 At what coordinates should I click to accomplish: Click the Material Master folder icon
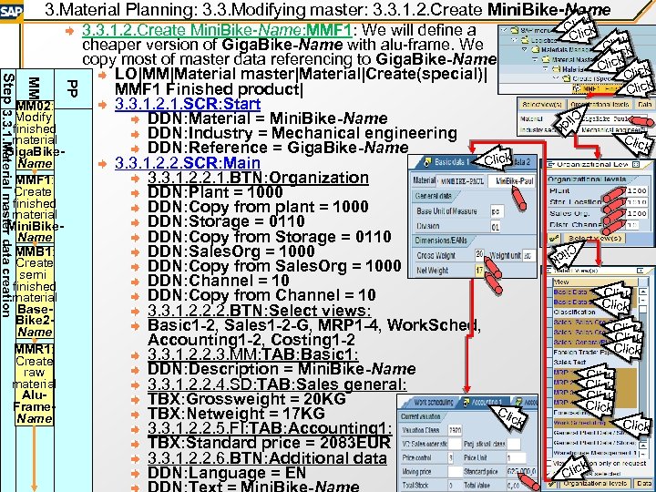pyautogui.click(x=546, y=59)
